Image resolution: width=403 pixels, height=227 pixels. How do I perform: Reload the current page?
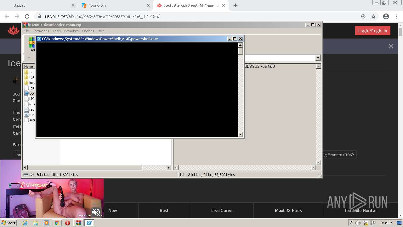tap(27, 16)
